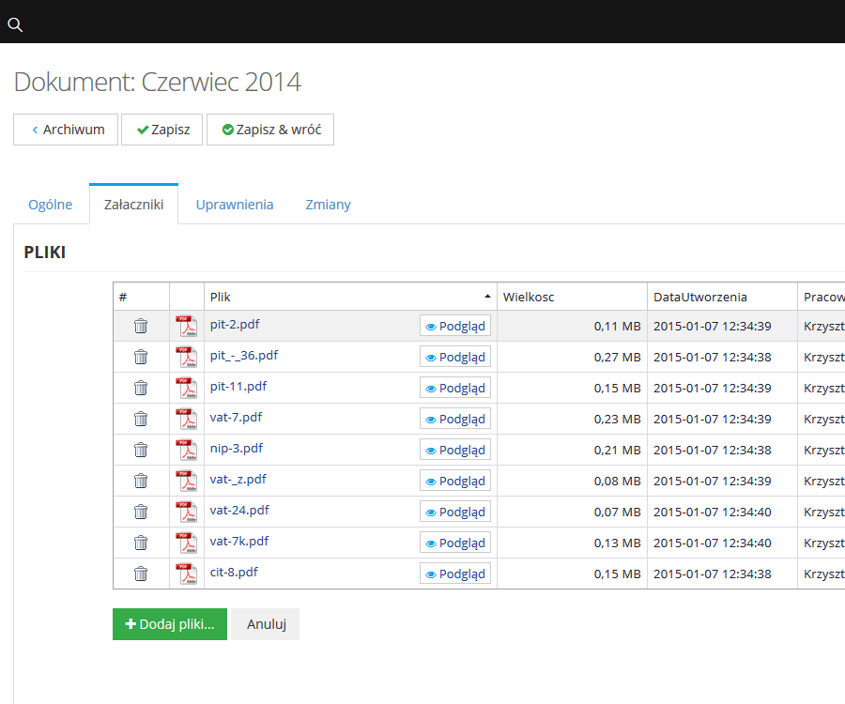Open the vat-24.pdf file link
The image size is (845, 704).
[x=239, y=510]
